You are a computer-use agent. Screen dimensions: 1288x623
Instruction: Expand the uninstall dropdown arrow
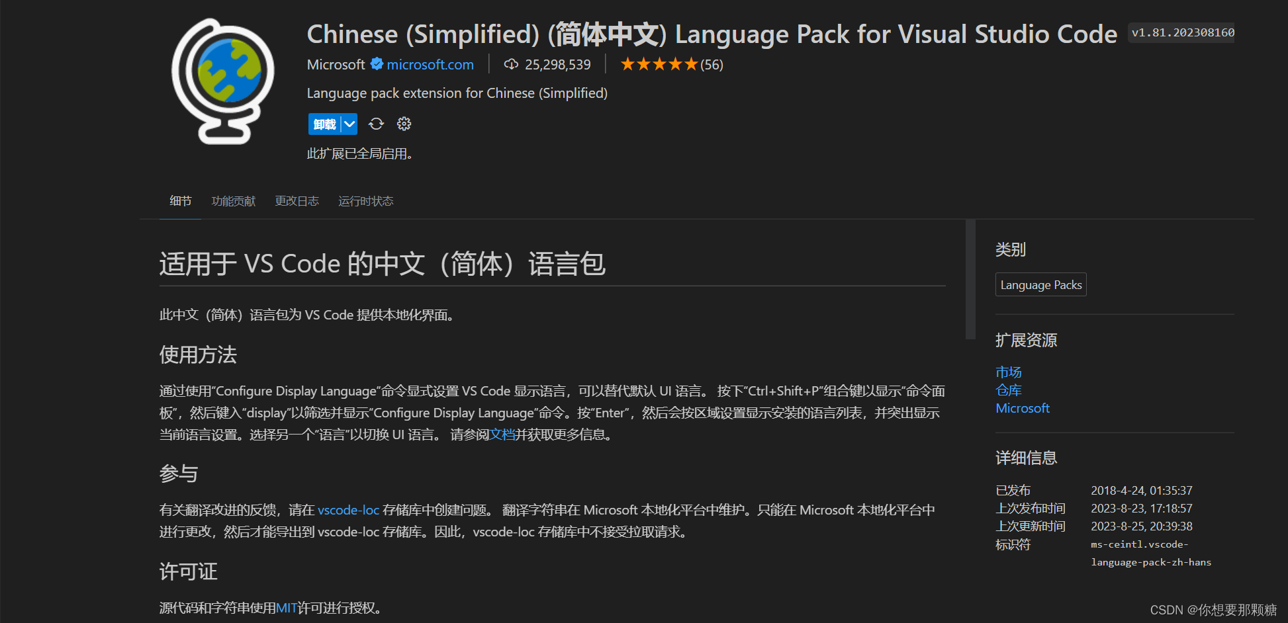[x=349, y=124]
